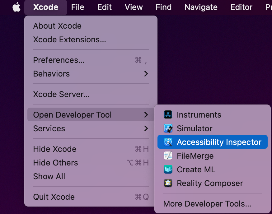Choose Quit Xcode
272x214 pixels.
(91, 197)
